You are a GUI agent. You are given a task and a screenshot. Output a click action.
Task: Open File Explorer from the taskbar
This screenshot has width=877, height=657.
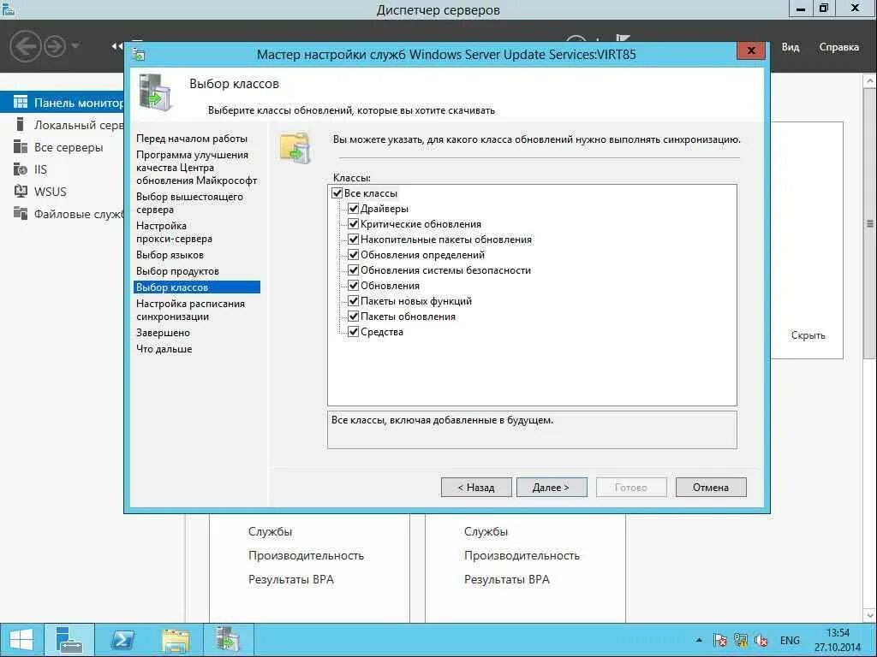tap(175, 640)
